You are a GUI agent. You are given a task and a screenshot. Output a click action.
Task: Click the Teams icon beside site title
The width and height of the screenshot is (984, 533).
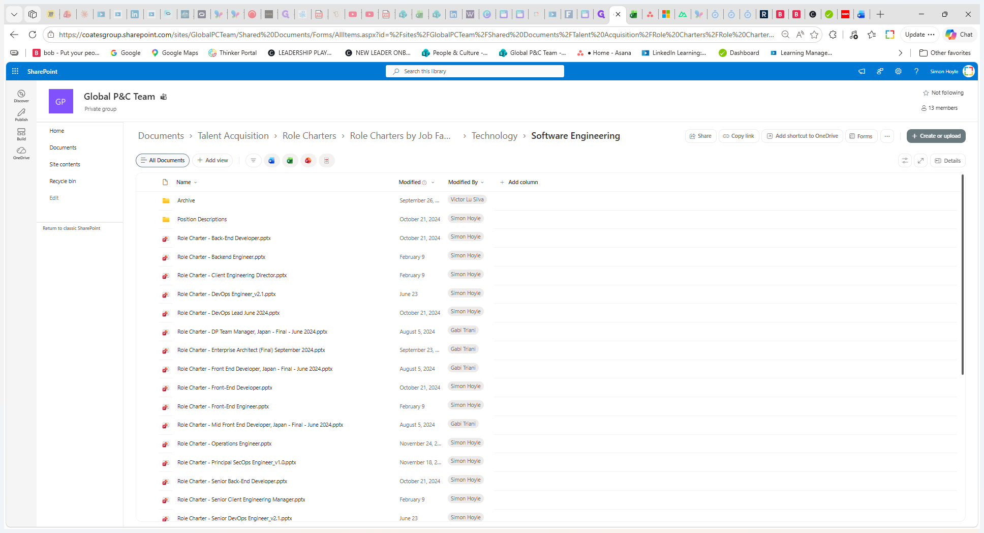[x=164, y=97]
